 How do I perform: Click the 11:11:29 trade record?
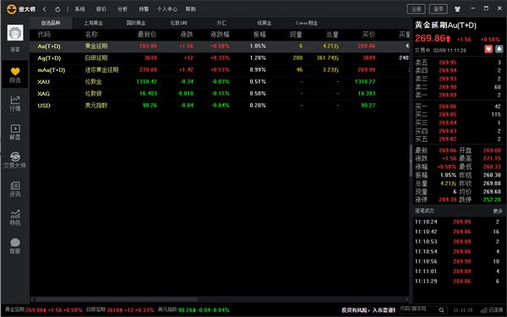click(458, 281)
